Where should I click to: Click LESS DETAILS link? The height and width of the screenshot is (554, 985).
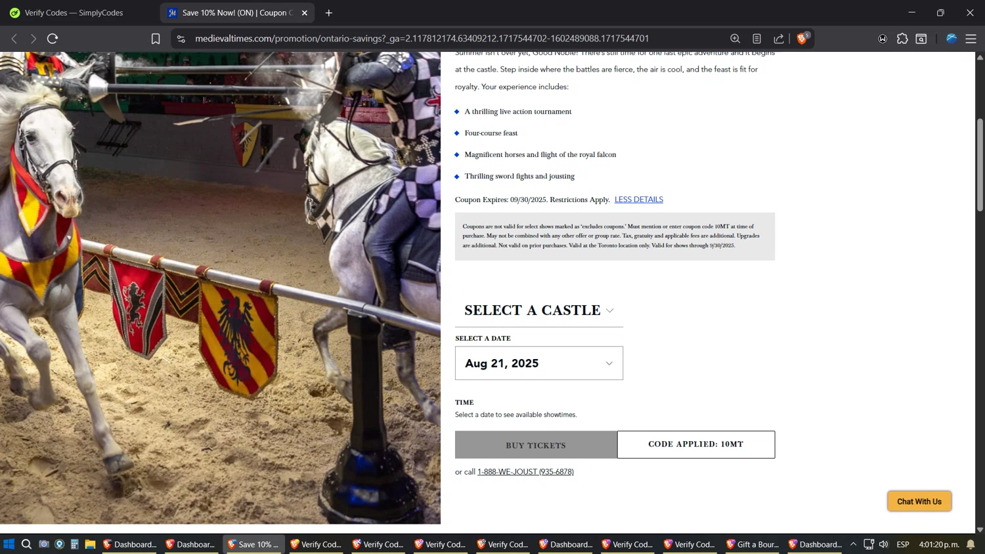click(638, 200)
